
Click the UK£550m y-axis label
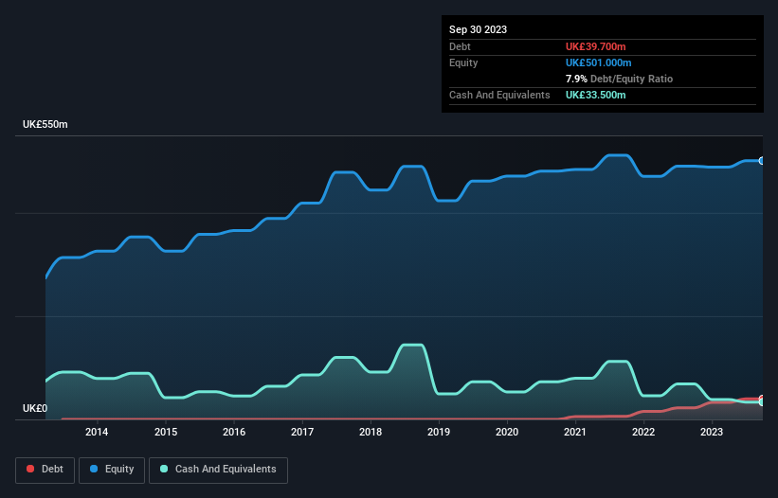(x=45, y=125)
